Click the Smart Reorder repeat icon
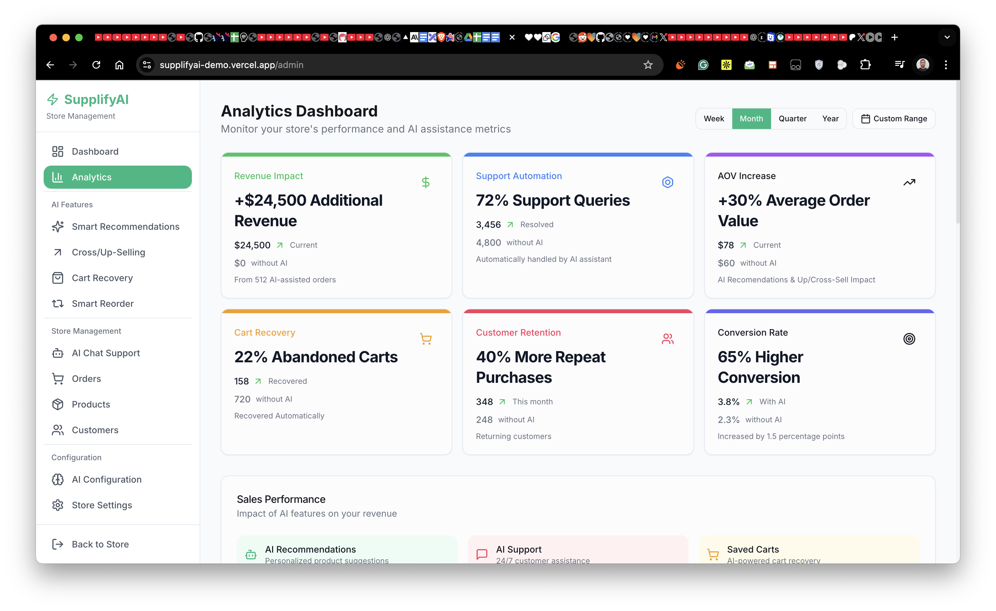996x611 pixels. pos(58,303)
